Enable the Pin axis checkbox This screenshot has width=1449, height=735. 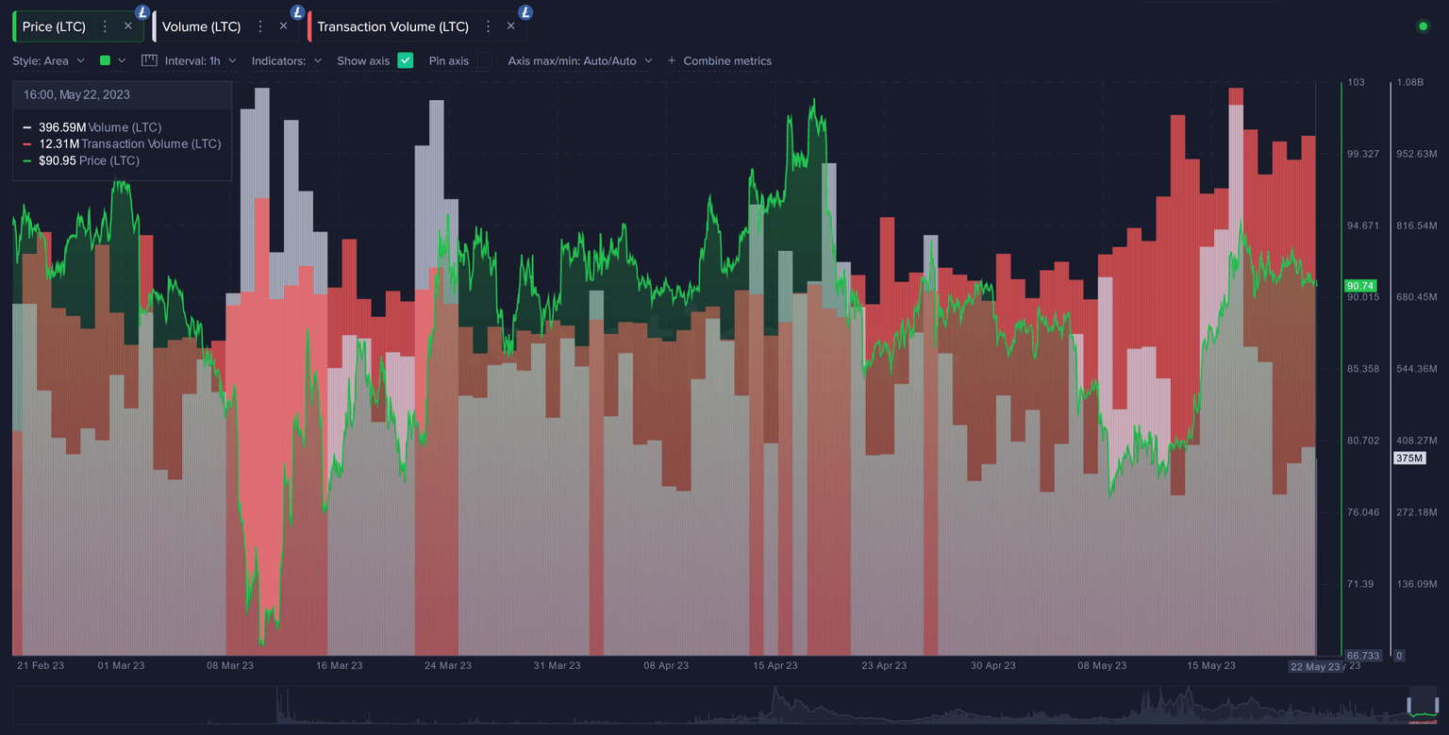pos(484,60)
